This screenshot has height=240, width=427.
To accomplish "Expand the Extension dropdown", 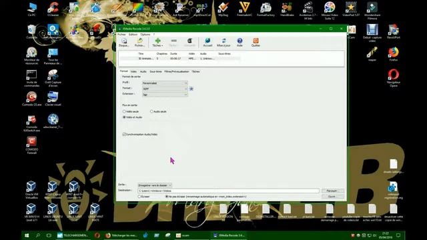I will pyautogui.click(x=165, y=95).
